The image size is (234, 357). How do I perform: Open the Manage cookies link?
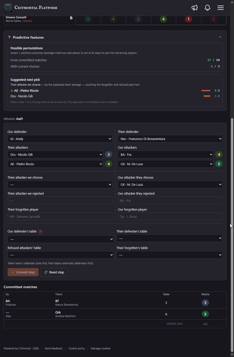pyautogui.click(x=101, y=348)
